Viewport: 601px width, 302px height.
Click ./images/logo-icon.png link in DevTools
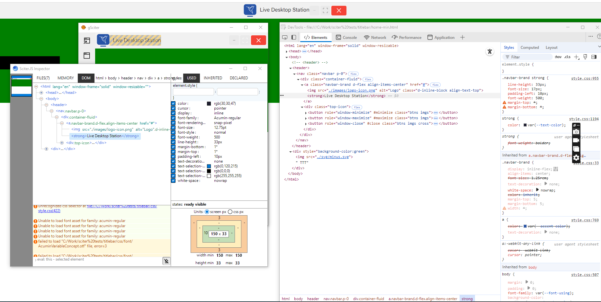tap(352, 90)
